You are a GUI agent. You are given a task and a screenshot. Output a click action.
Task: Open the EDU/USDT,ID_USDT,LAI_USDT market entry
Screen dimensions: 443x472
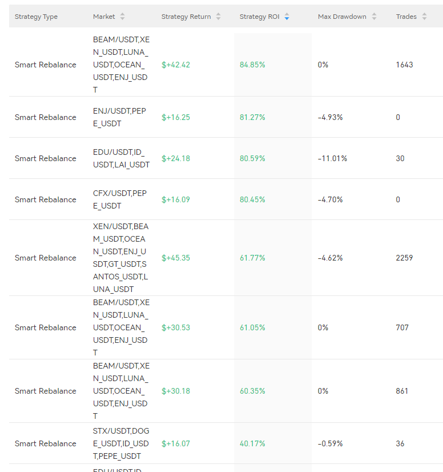coord(121,158)
